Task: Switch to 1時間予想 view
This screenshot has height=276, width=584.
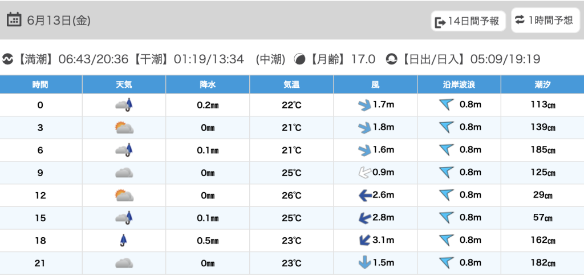Action: tap(544, 21)
